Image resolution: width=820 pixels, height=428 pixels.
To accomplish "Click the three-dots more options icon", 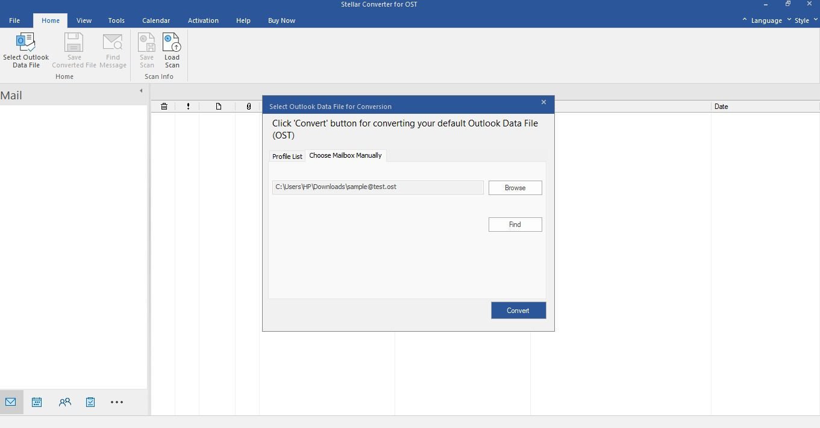I will pyautogui.click(x=117, y=402).
